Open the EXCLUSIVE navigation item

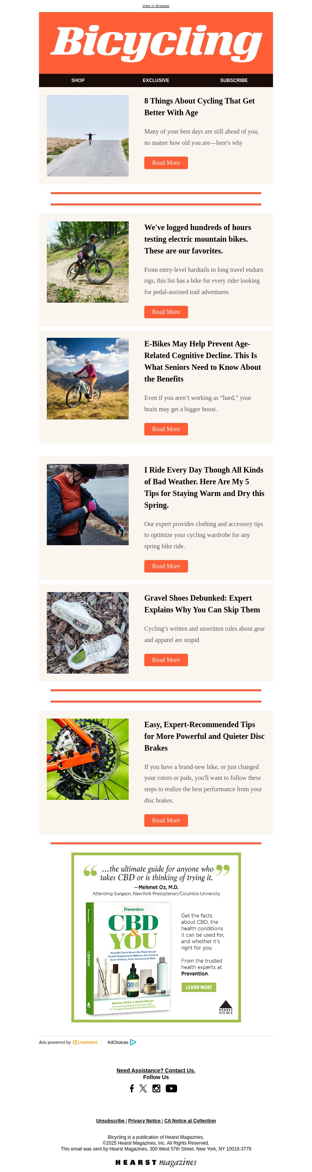pyautogui.click(x=156, y=80)
